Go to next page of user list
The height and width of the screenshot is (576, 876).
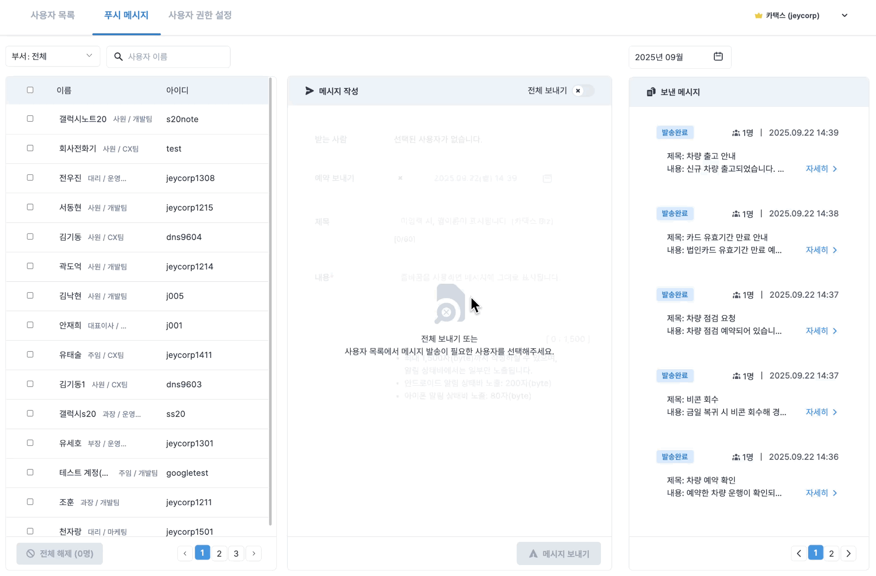click(x=254, y=553)
